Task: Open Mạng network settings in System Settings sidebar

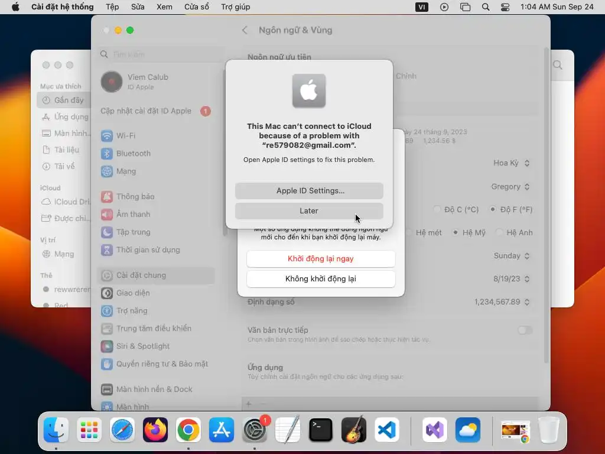Action: (156, 171)
